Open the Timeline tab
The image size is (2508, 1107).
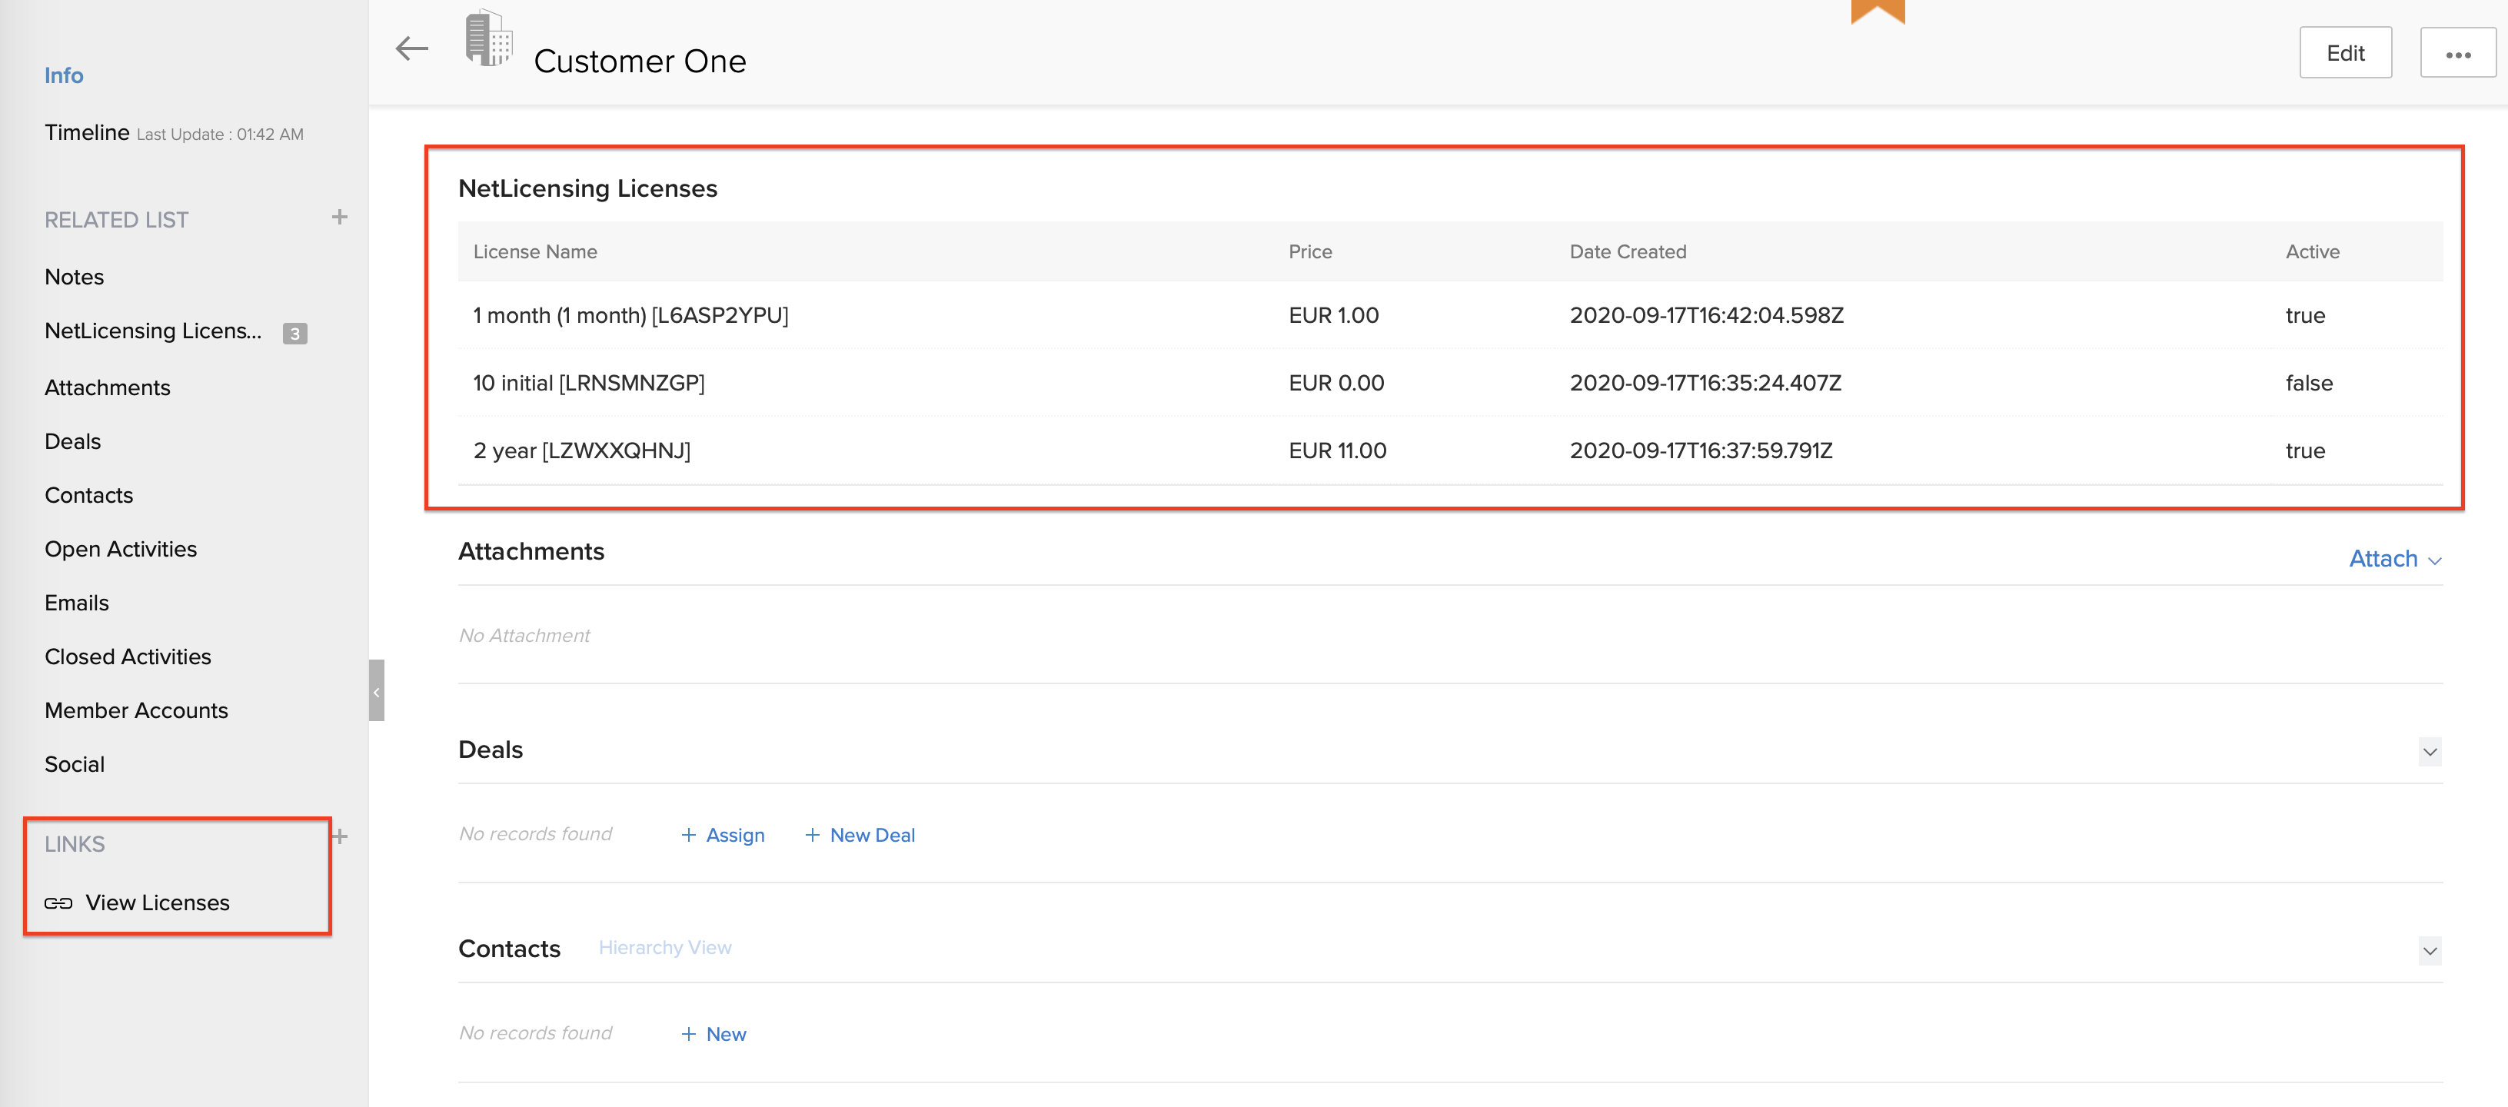(87, 132)
